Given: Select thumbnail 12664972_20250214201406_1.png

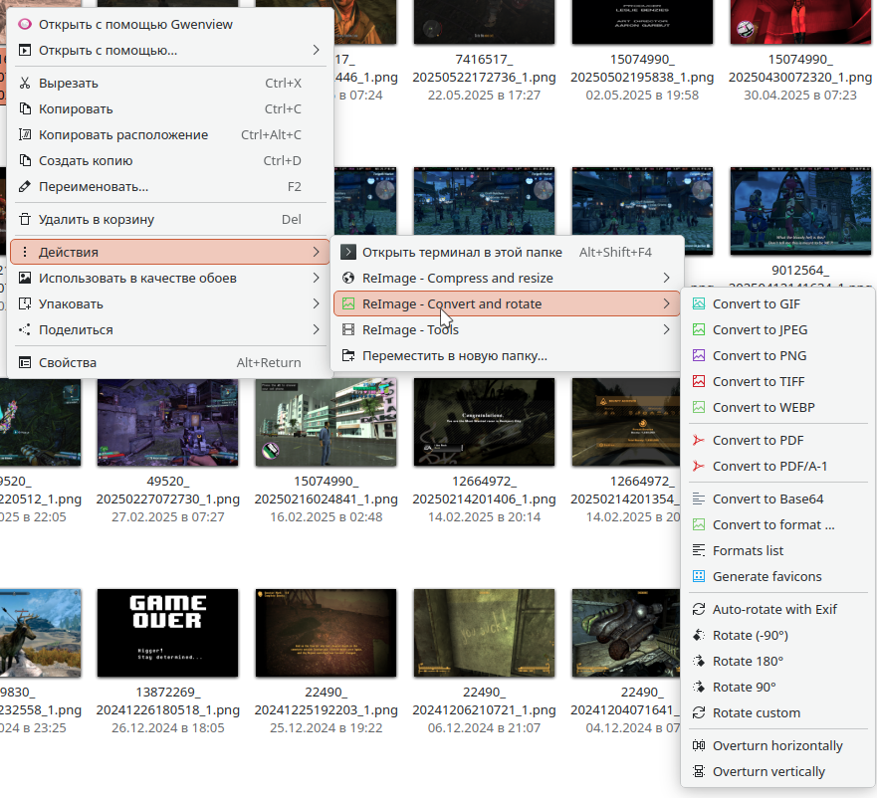Looking at the screenshot, I should [485, 422].
